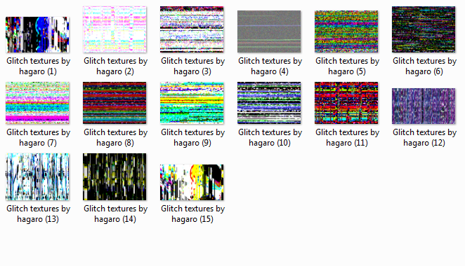
Task: Click file name 'Glitch textures by hagaro (5)'
Action: [x=347, y=66]
